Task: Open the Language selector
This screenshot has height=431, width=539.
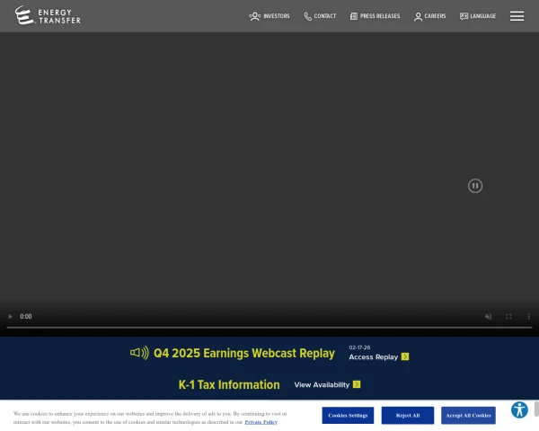Action: point(483,16)
